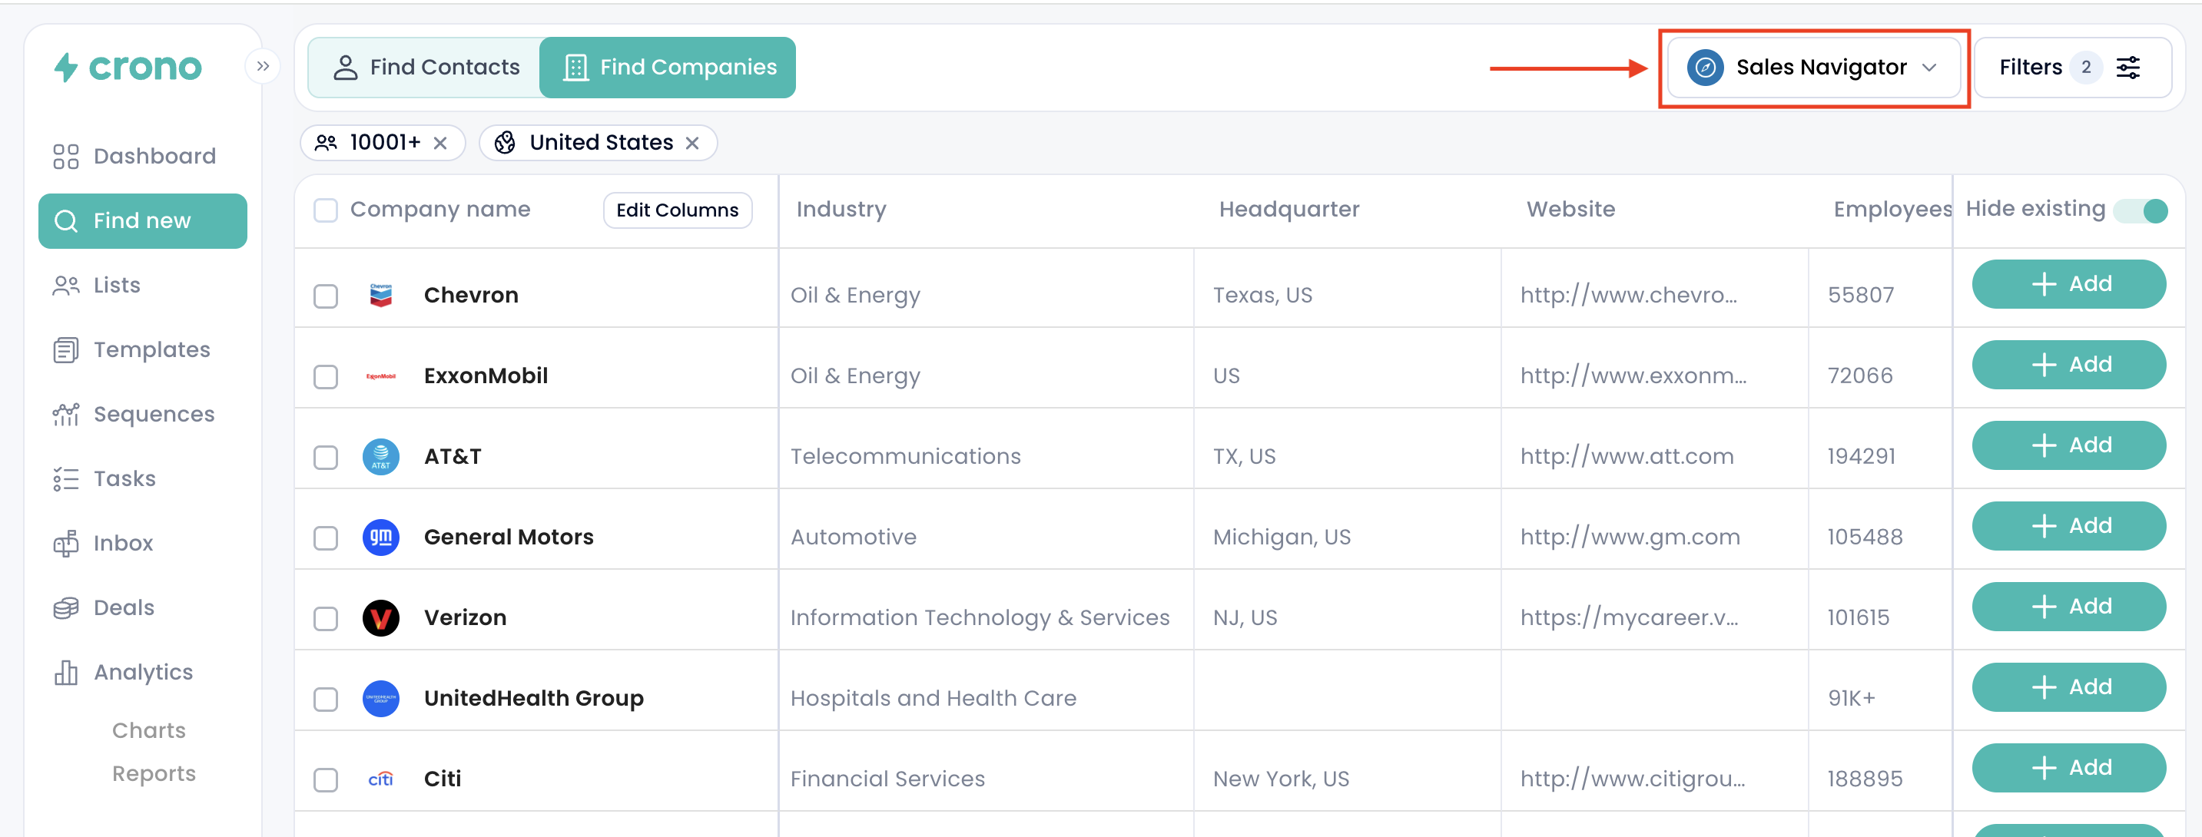The height and width of the screenshot is (837, 2202).
Task: Click the UnitedHealth Group company name
Action: (x=533, y=699)
